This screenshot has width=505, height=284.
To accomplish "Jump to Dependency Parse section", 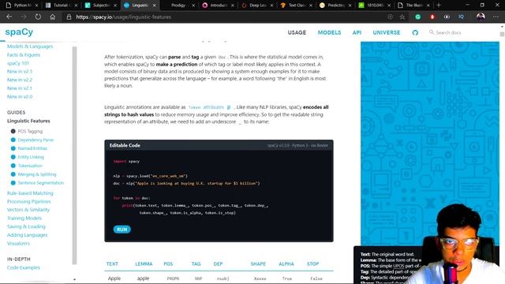I will pyautogui.click(x=36, y=140).
